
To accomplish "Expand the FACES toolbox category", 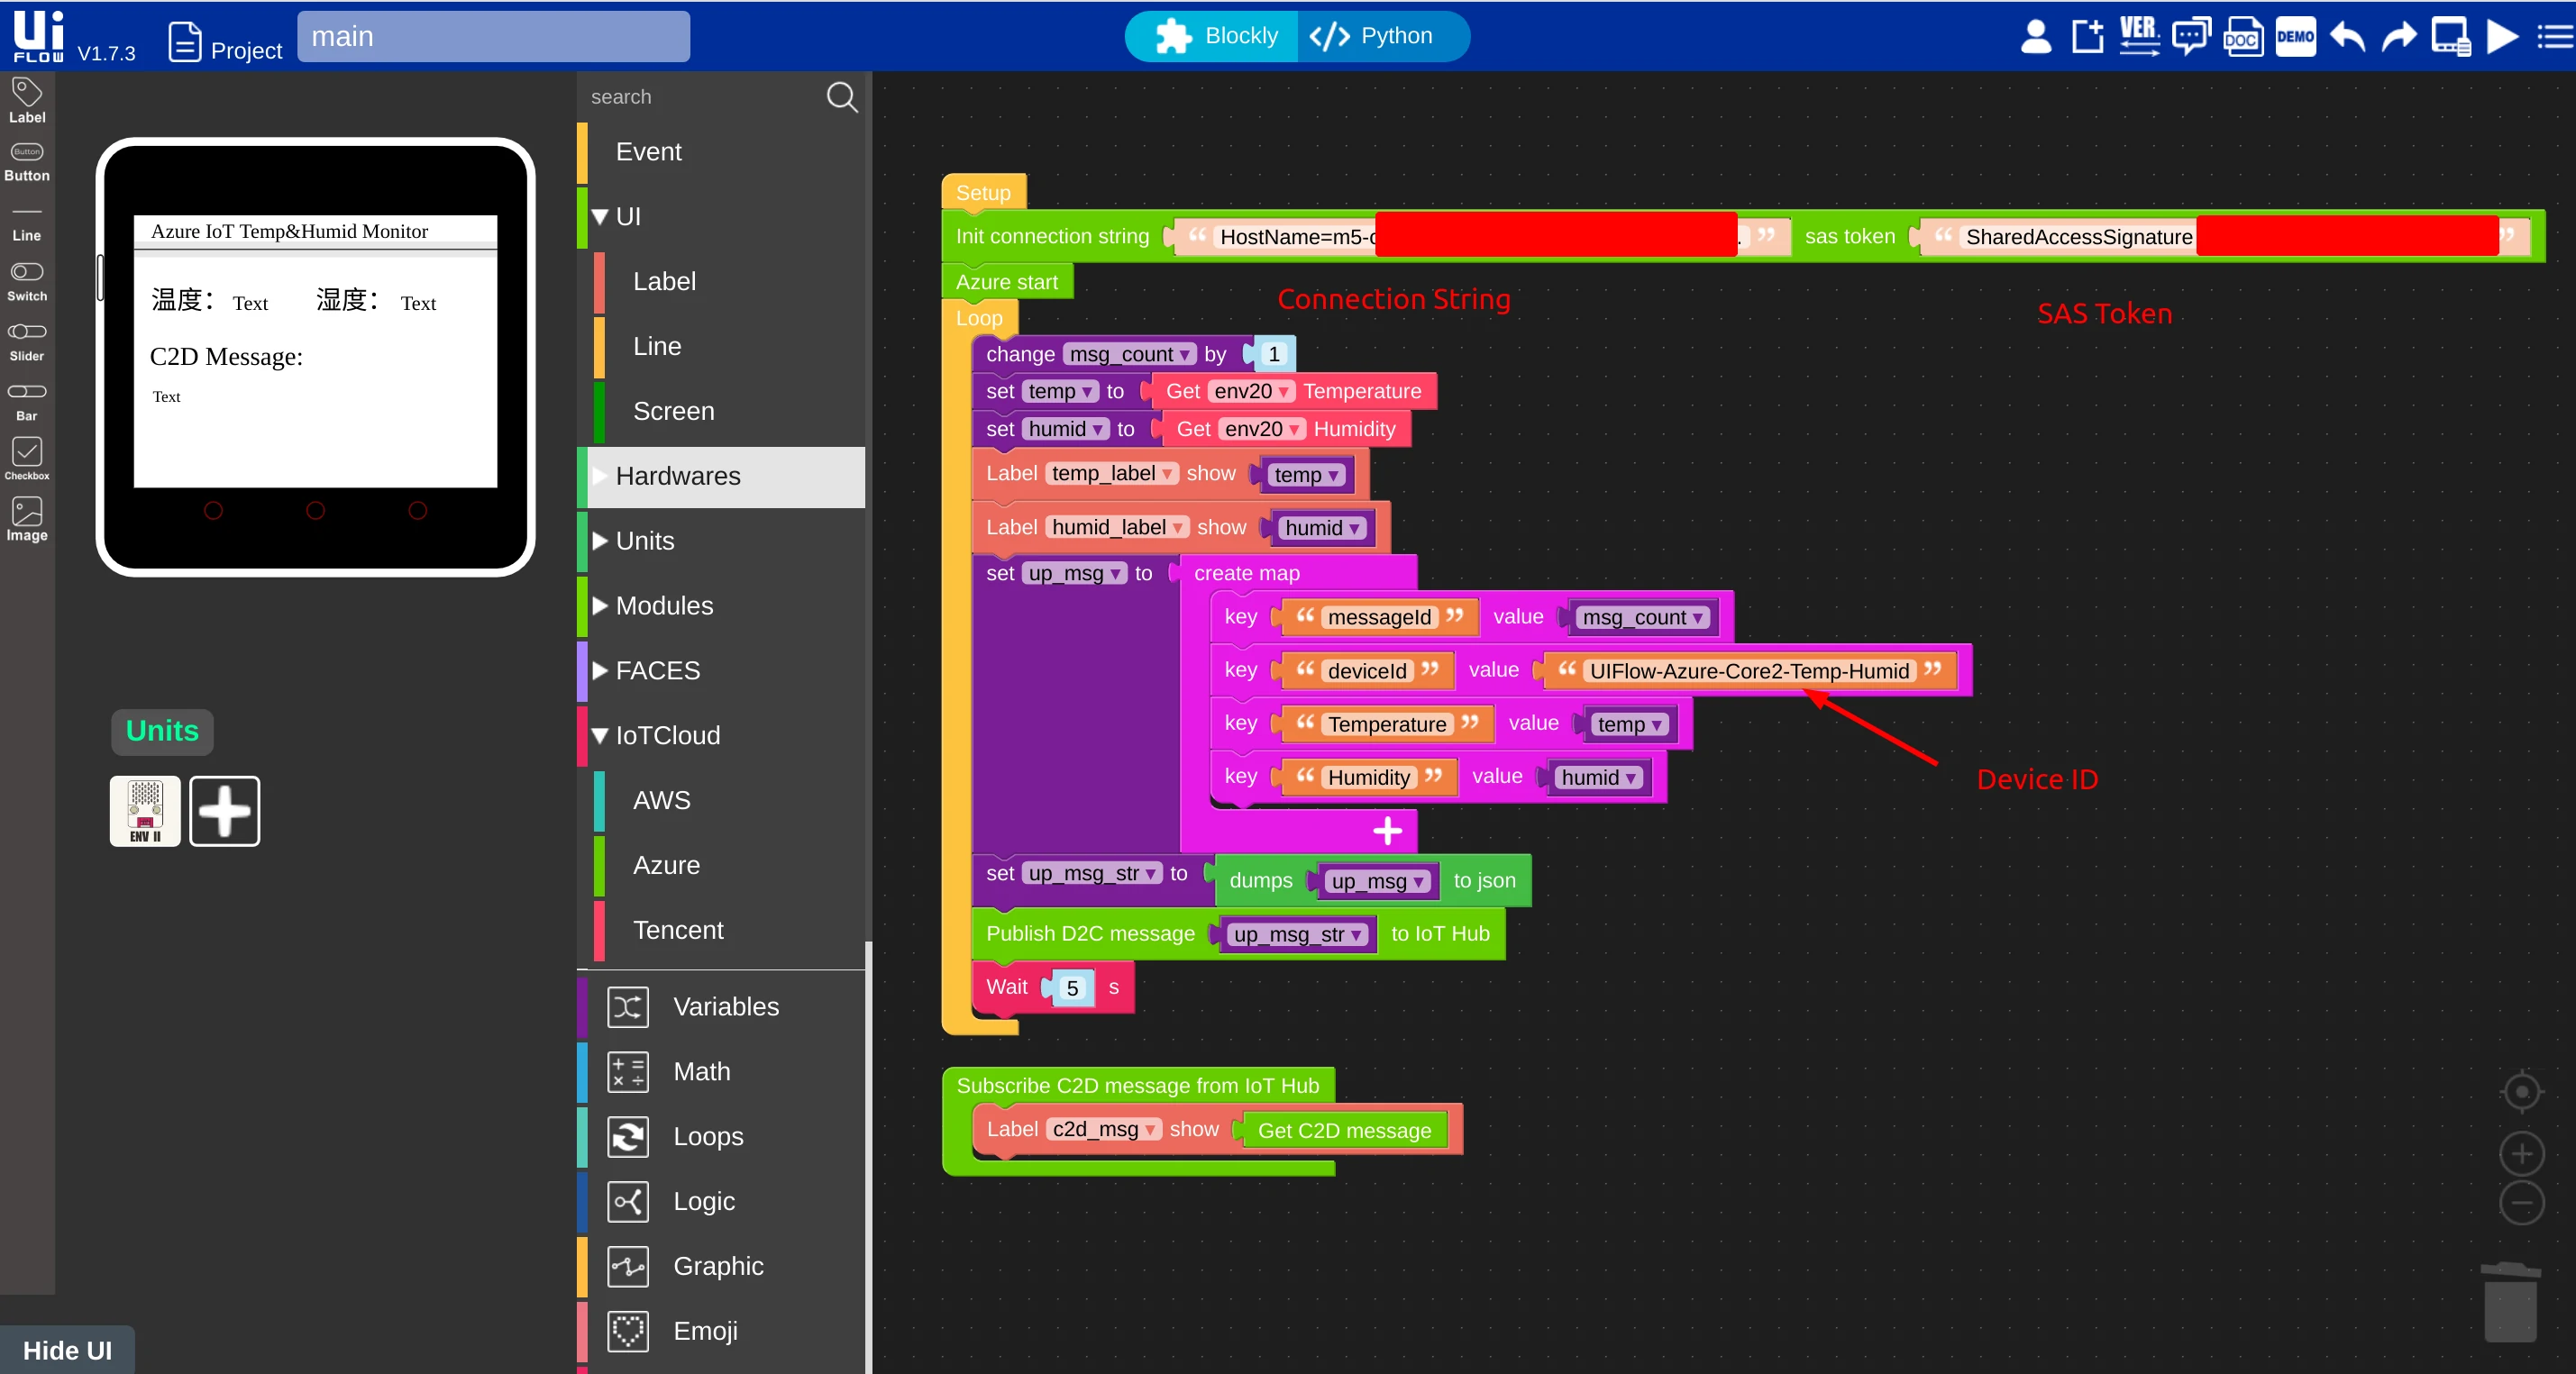I will [x=600, y=670].
